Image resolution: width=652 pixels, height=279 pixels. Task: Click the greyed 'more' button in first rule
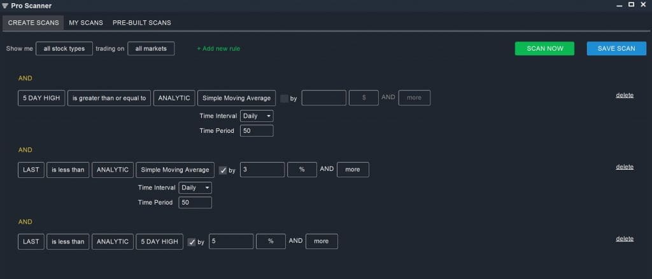[415, 98]
